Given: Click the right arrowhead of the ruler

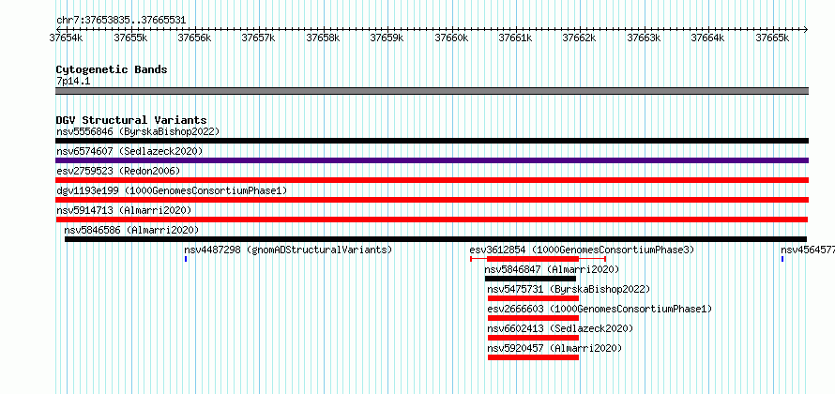Looking at the screenshot, I should (x=806, y=29).
